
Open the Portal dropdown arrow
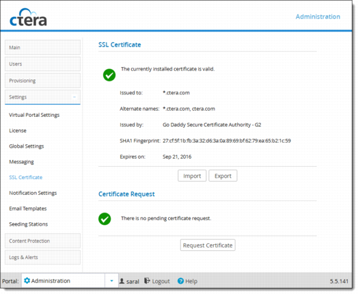(x=111, y=281)
